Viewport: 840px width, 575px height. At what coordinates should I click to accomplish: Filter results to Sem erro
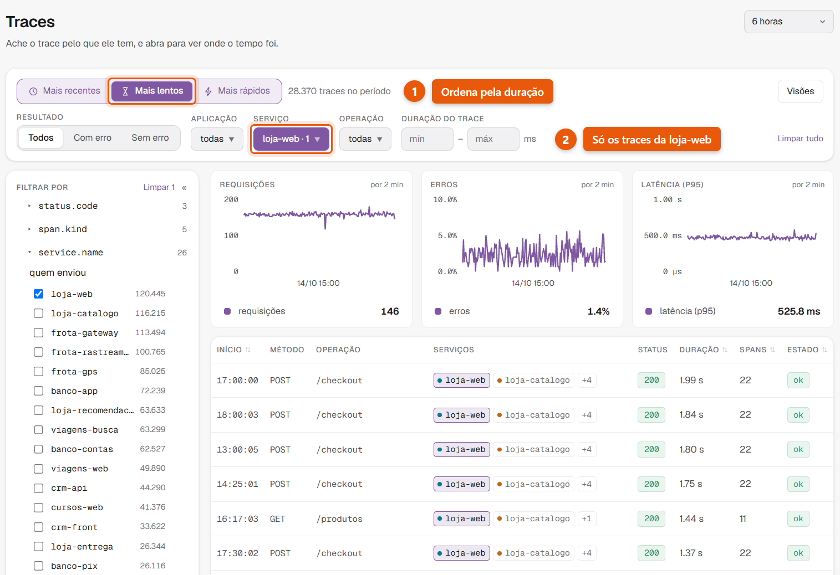tap(150, 138)
